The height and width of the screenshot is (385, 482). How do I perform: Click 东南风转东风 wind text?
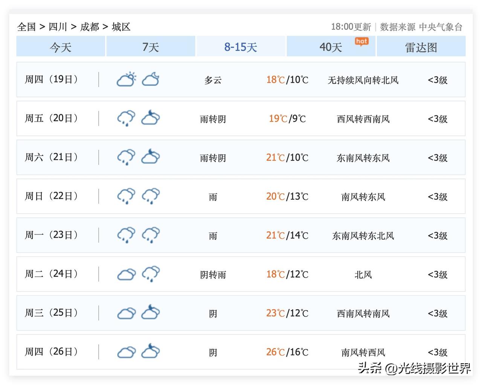[363, 158]
